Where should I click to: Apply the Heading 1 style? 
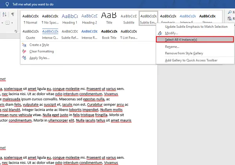(x=70, y=19)
